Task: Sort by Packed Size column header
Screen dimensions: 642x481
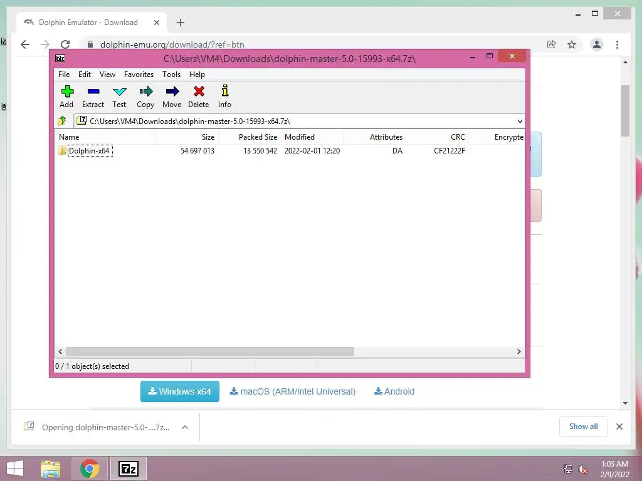Action: [249, 137]
